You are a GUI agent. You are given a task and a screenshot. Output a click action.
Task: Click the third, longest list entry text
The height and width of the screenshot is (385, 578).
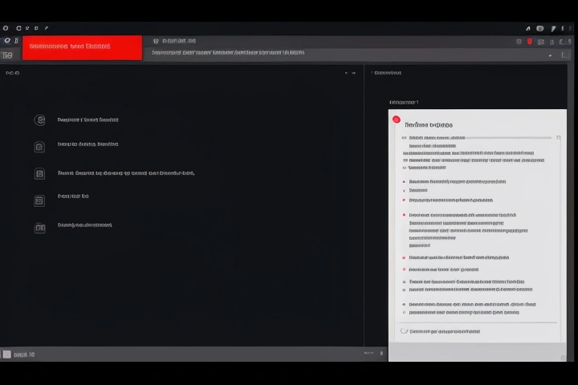[x=126, y=172]
